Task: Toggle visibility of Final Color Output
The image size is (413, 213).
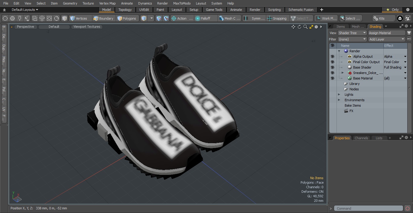Action: point(332,62)
